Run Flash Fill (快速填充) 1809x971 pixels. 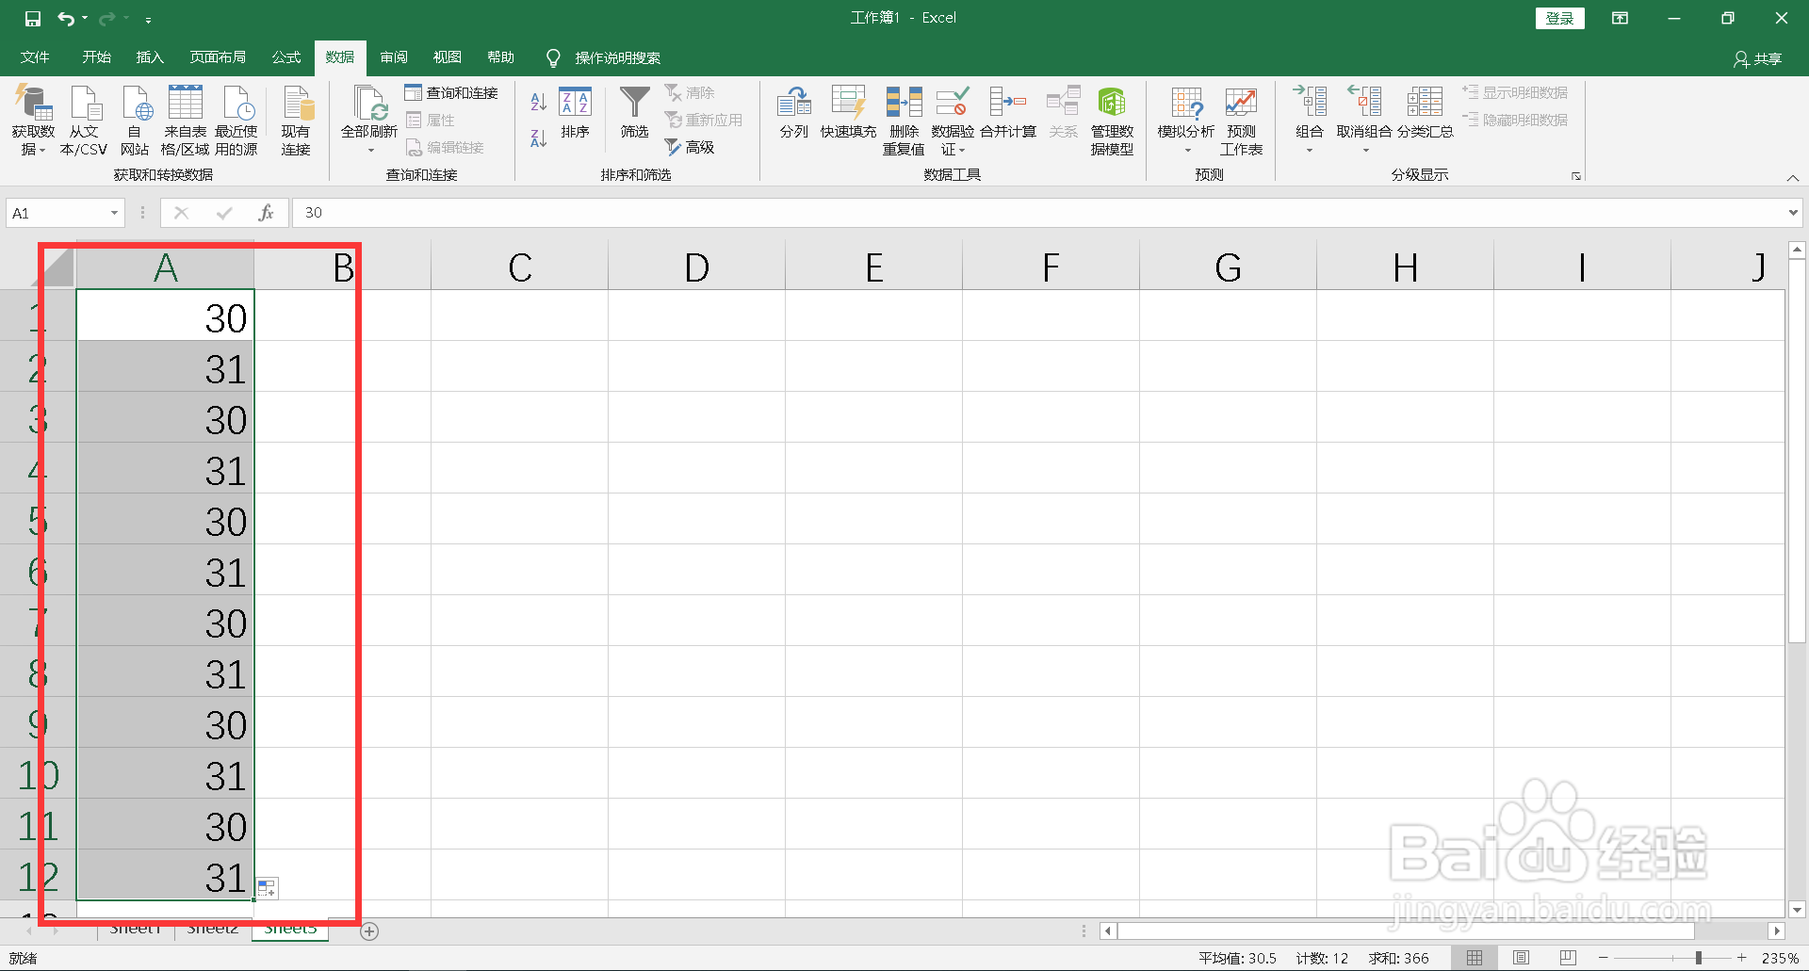coord(848,113)
